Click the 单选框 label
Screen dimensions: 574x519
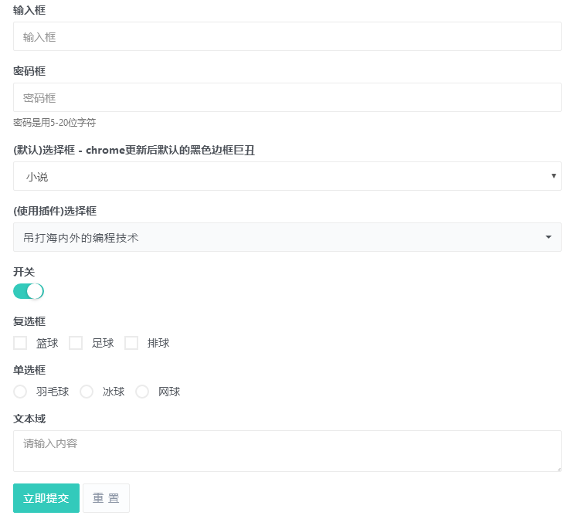point(29,370)
